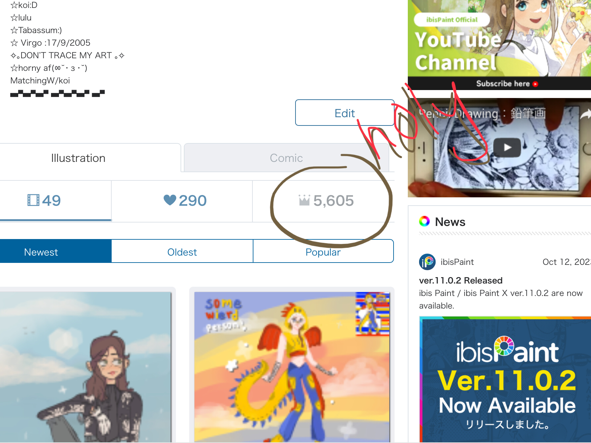Click the 290 likes count
591x443 pixels.
click(193, 200)
